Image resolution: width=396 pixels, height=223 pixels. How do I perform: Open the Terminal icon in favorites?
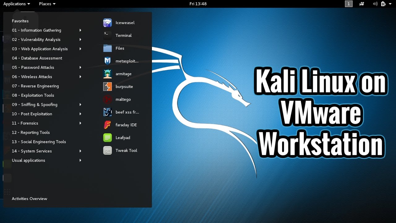pyautogui.click(x=107, y=35)
